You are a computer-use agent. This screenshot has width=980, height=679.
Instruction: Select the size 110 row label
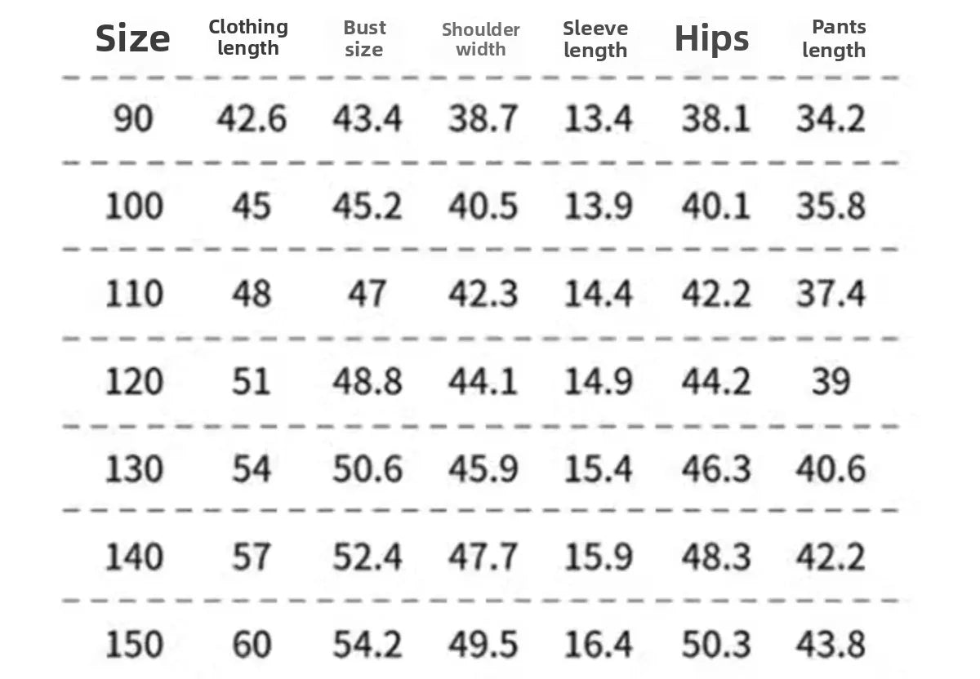(x=133, y=294)
